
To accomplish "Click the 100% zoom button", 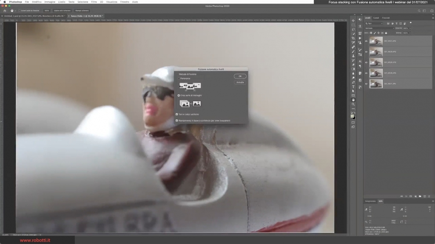I will coord(47,11).
